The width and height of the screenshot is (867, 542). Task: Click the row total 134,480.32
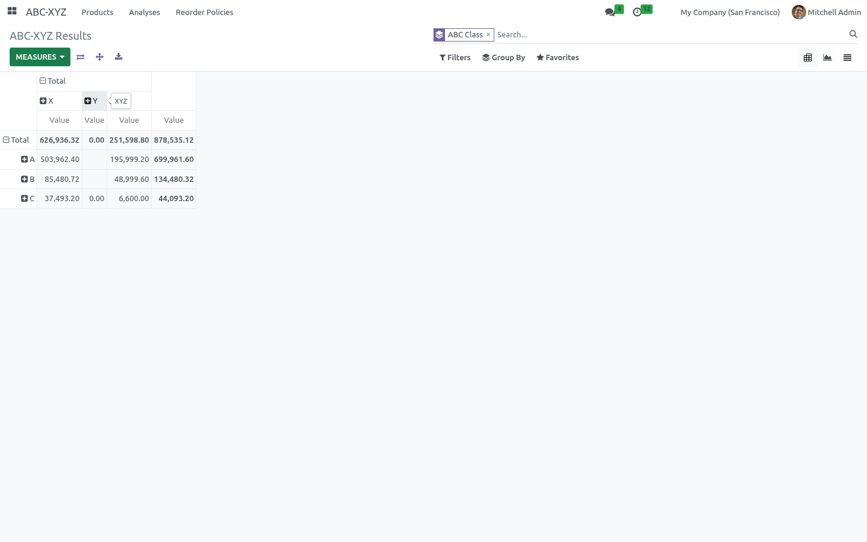click(174, 179)
